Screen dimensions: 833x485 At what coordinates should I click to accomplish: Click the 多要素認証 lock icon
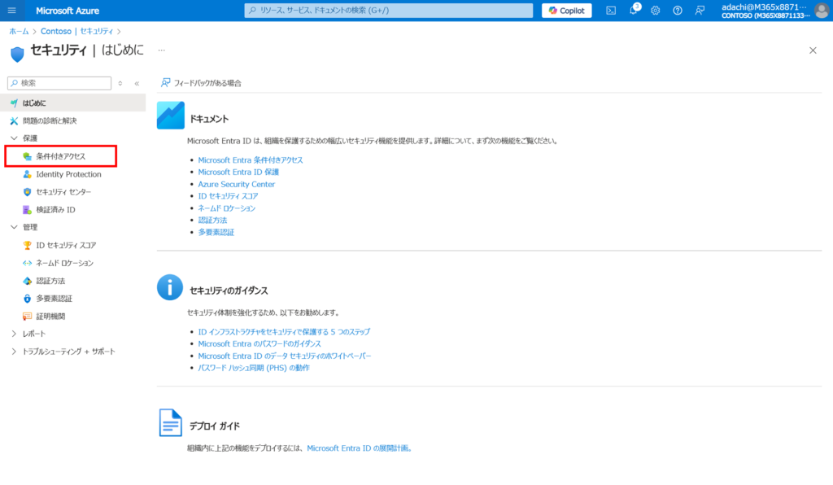tap(27, 299)
